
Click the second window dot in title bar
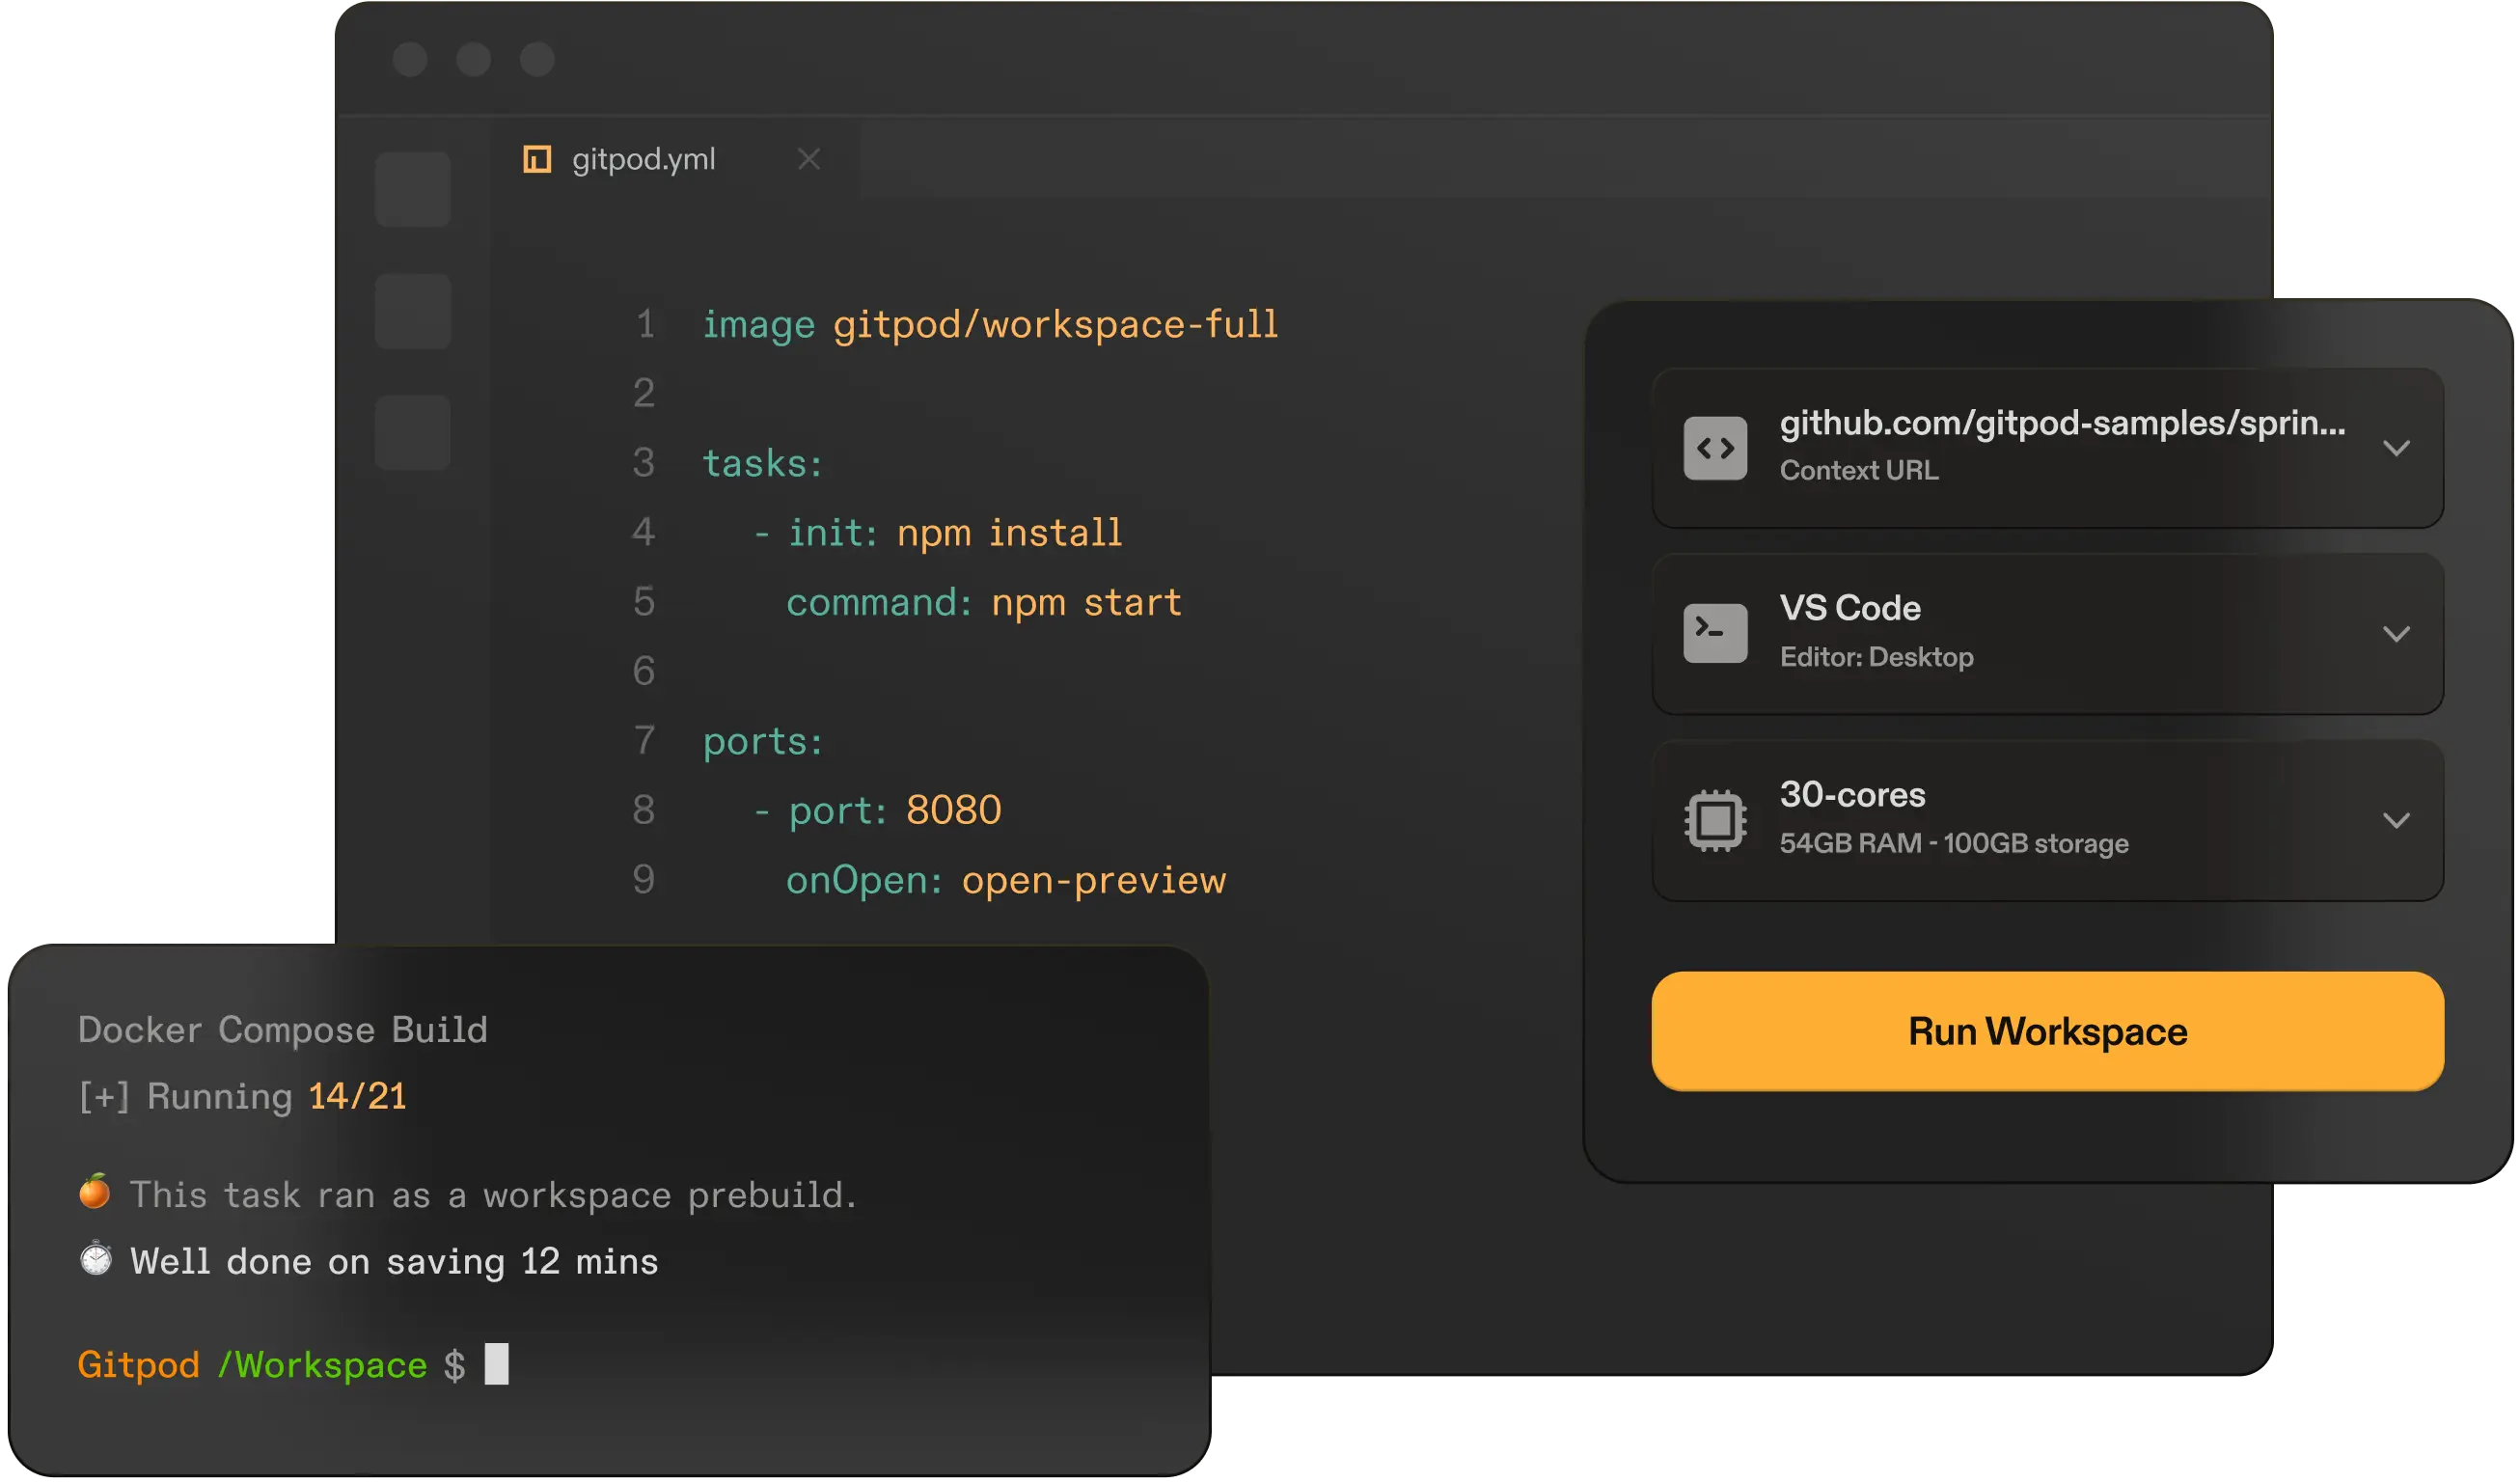click(x=474, y=59)
